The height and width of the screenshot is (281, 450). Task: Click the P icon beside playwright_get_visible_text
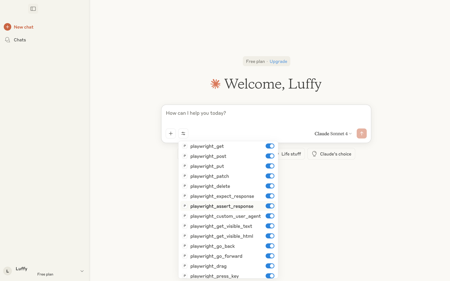pos(185,226)
